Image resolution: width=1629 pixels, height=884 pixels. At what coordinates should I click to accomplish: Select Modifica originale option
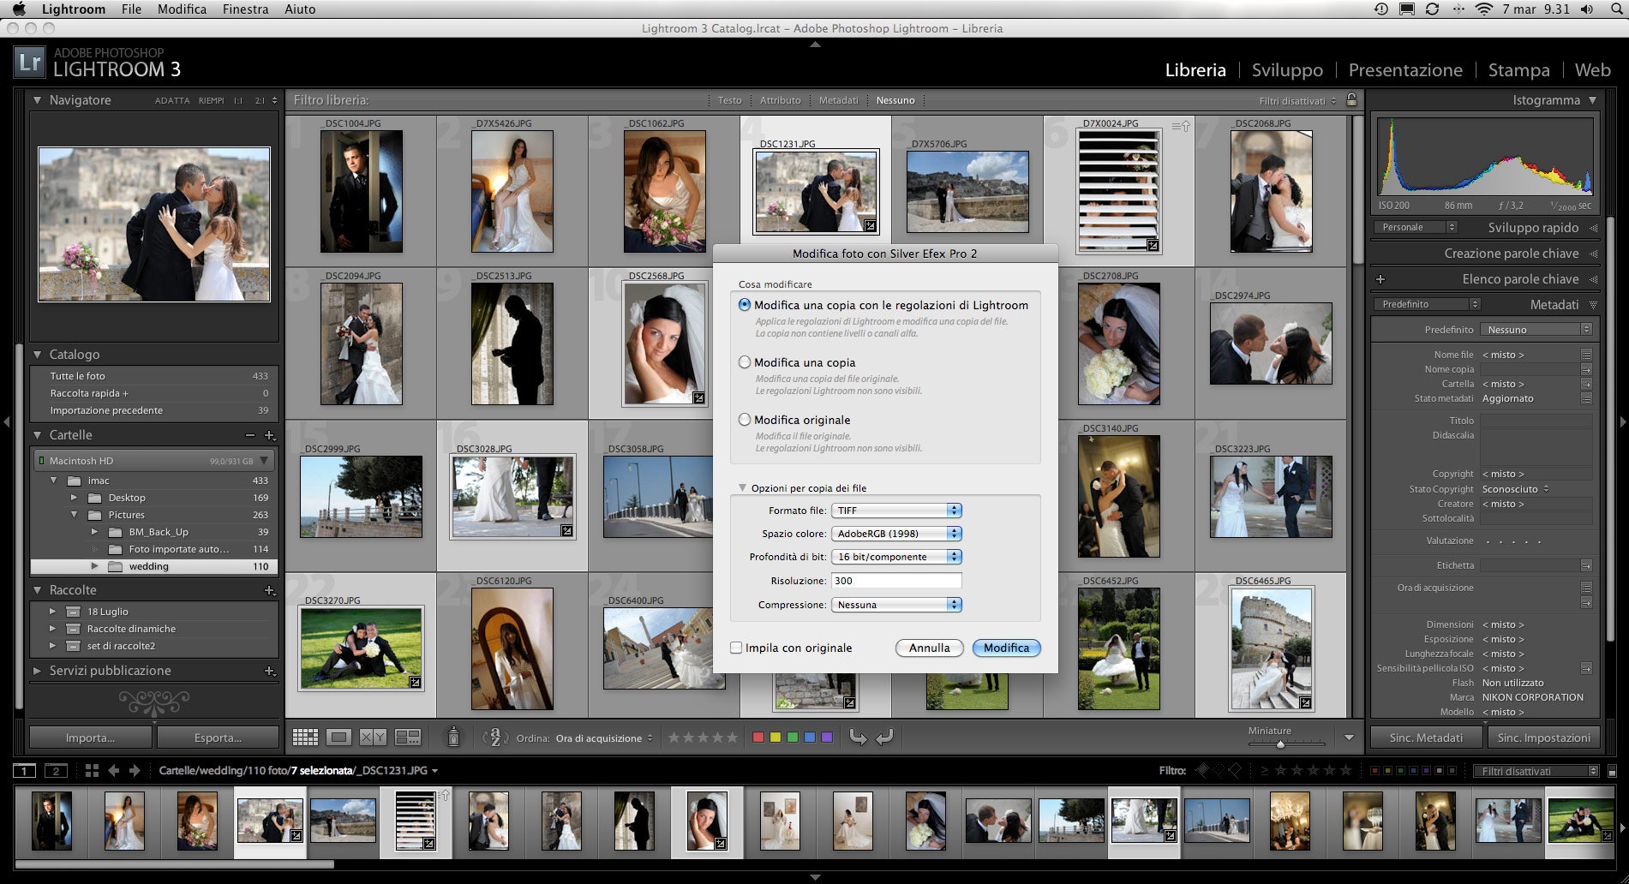click(x=745, y=420)
